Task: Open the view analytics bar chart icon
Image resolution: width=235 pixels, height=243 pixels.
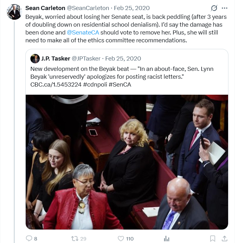Action: (x=167, y=238)
